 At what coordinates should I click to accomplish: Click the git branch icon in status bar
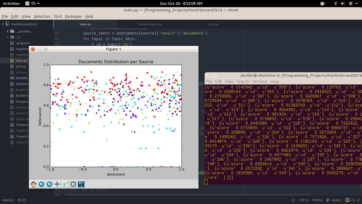point(328,200)
